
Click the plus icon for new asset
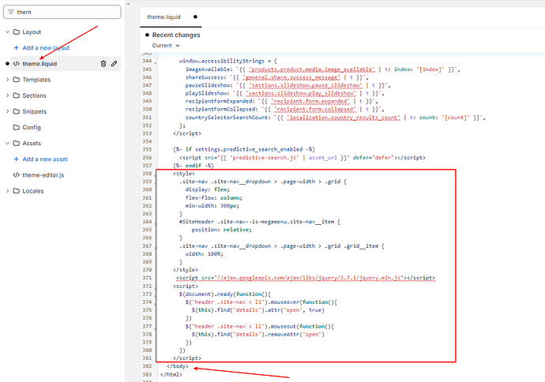[x=16, y=159]
